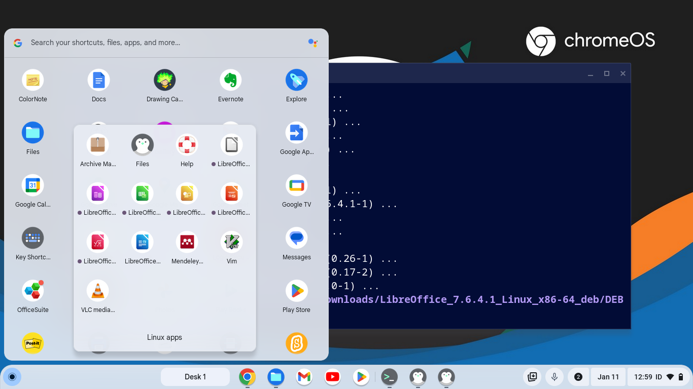Open the calendar from Jan 11 date
Image resolution: width=693 pixels, height=389 pixels.
point(608,377)
